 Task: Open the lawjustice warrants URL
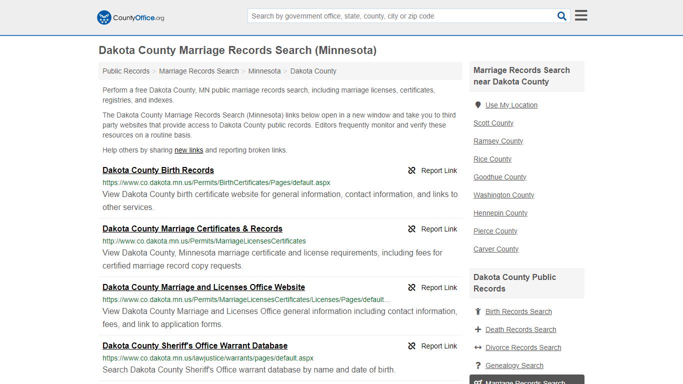[208, 358]
